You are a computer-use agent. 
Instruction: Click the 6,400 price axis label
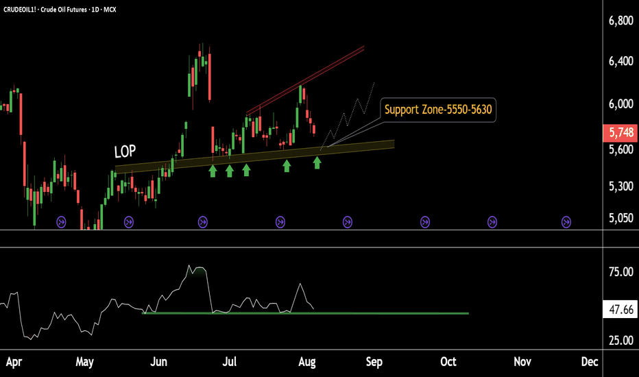click(621, 62)
